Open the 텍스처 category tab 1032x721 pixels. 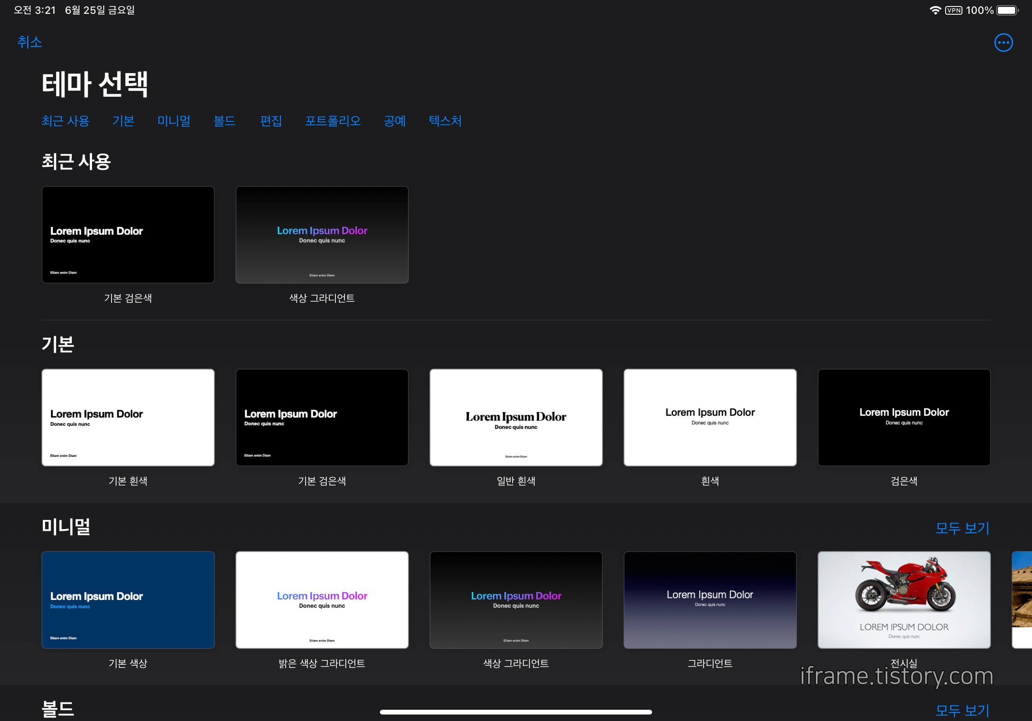pos(445,121)
